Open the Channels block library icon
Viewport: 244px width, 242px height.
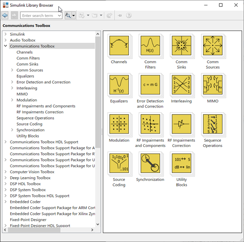119,45
